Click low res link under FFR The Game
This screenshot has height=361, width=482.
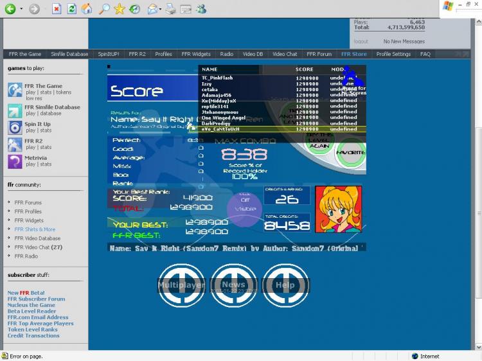tap(34, 98)
